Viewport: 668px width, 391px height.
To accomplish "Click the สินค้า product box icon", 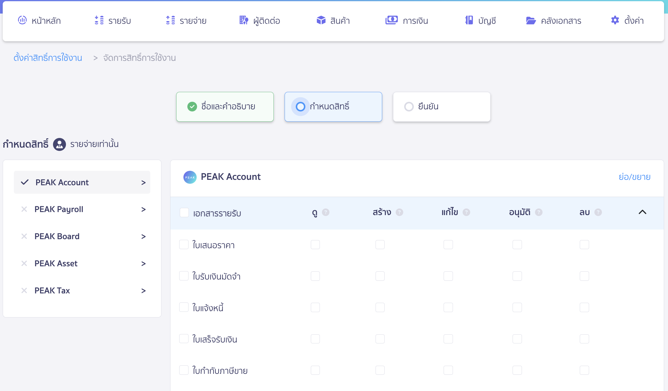I will pos(321,20).
